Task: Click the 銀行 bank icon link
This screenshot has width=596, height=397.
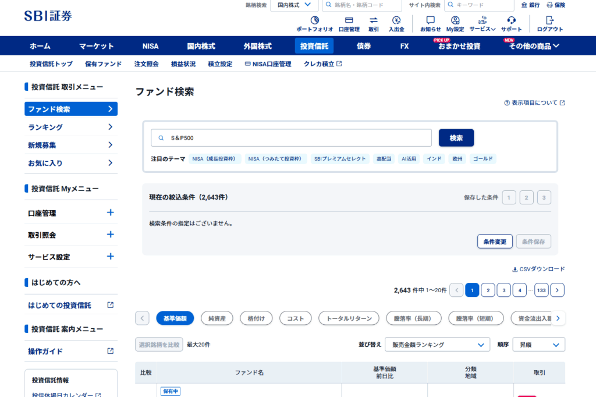Action: pyautogui.click(x=530, y=5)
